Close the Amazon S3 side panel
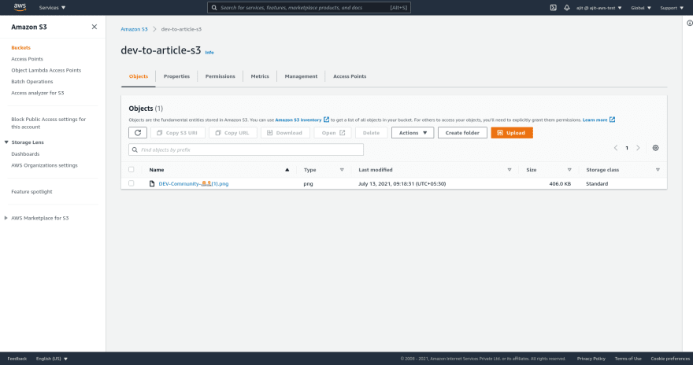Screen dimensions: 693x365 [94, 27]
